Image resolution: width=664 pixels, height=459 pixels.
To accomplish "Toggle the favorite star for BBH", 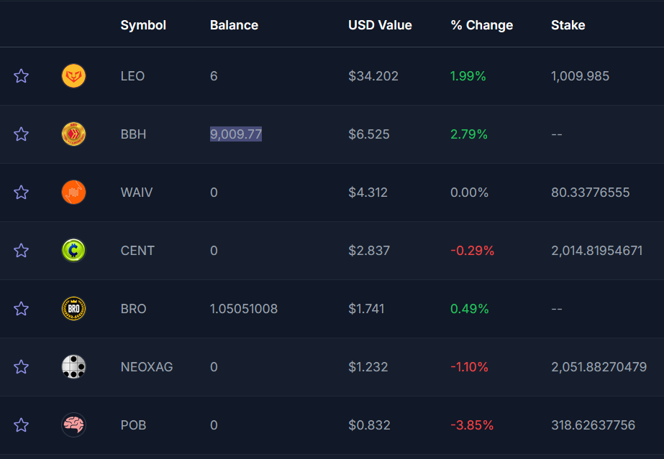I will (22, 134).
